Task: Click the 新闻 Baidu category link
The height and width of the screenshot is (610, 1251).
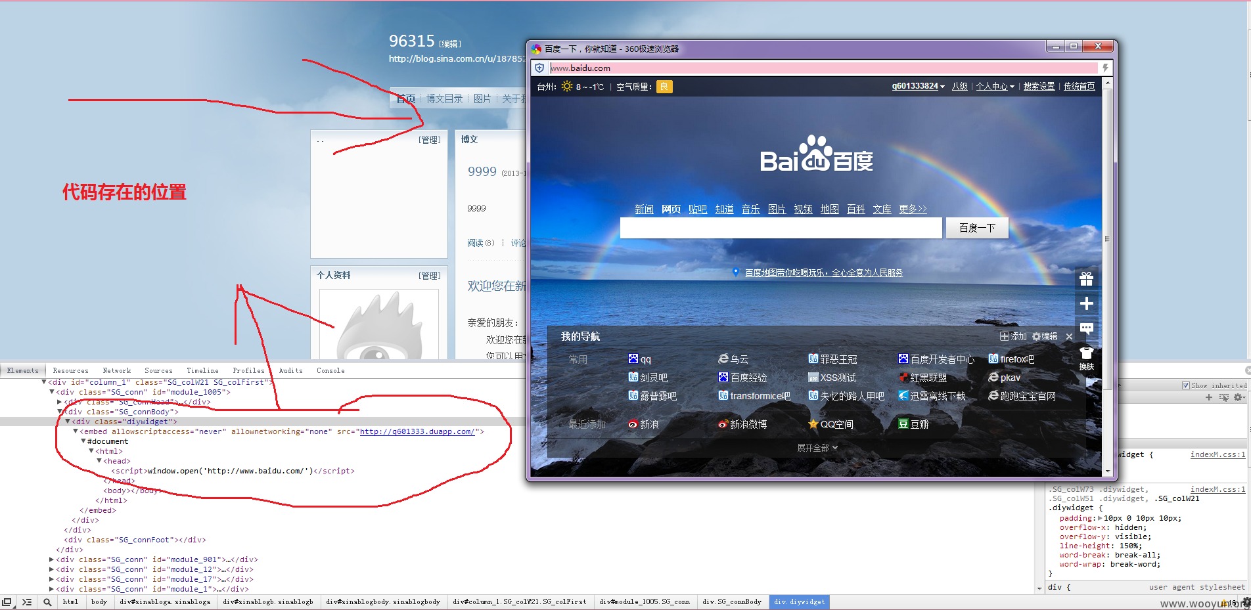Action: coord(644,209)
